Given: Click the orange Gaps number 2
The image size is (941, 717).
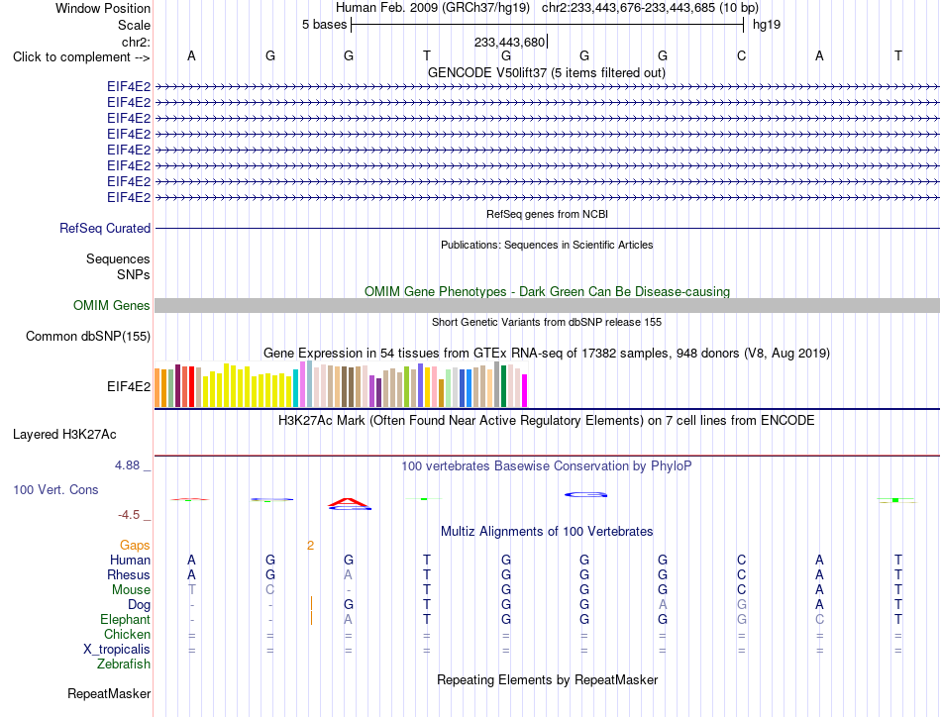Looking at the screenshot, I should coord(310,545).
